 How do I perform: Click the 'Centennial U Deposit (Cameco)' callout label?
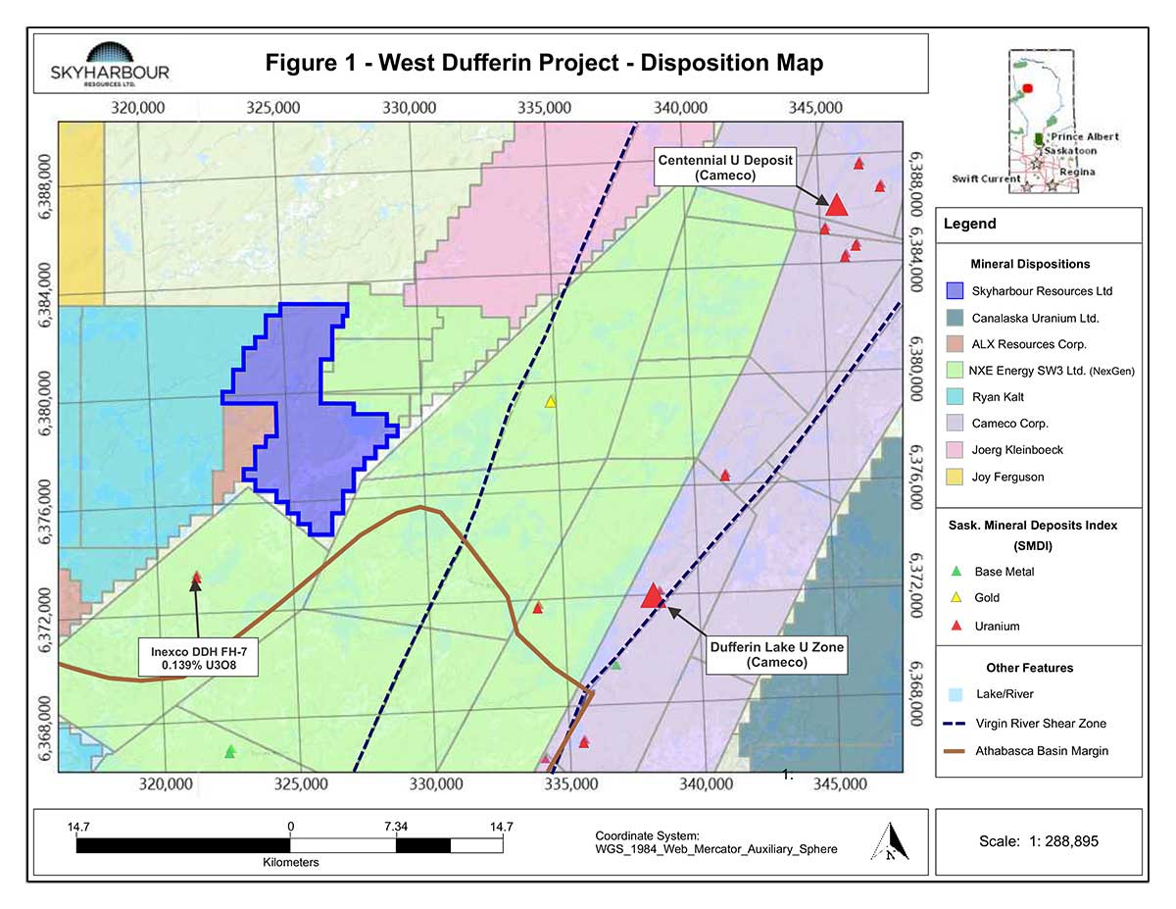[x=725, y=168]
